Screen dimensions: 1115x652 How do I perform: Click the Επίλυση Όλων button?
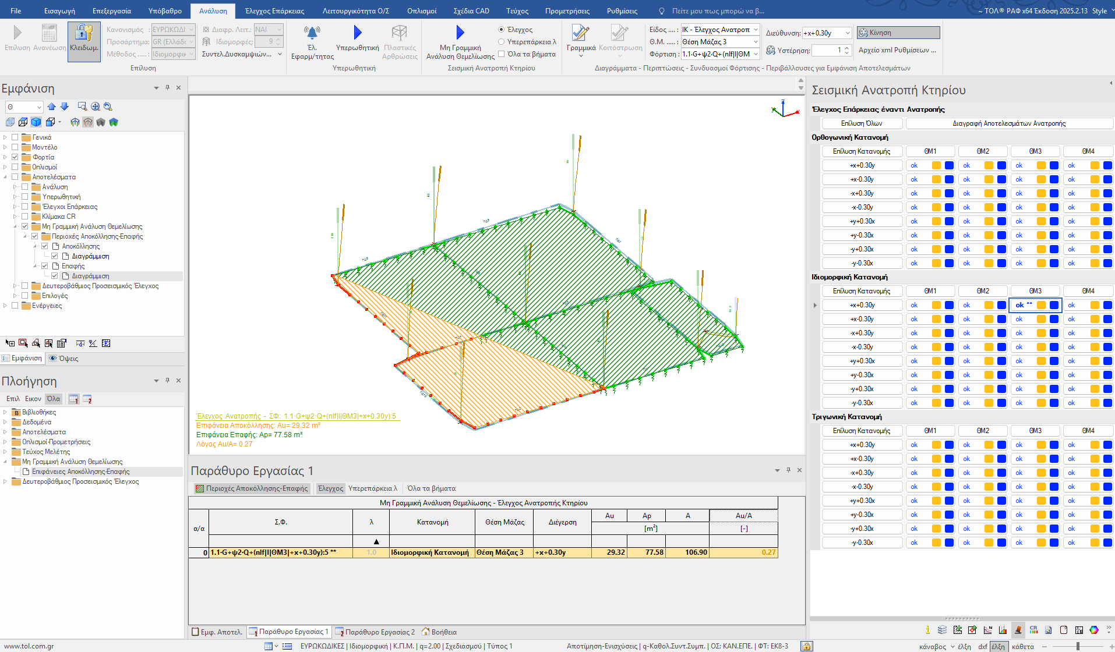click(x=861, y=123)
